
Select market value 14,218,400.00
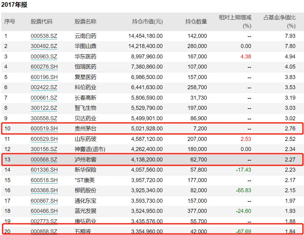coord(145,46)
